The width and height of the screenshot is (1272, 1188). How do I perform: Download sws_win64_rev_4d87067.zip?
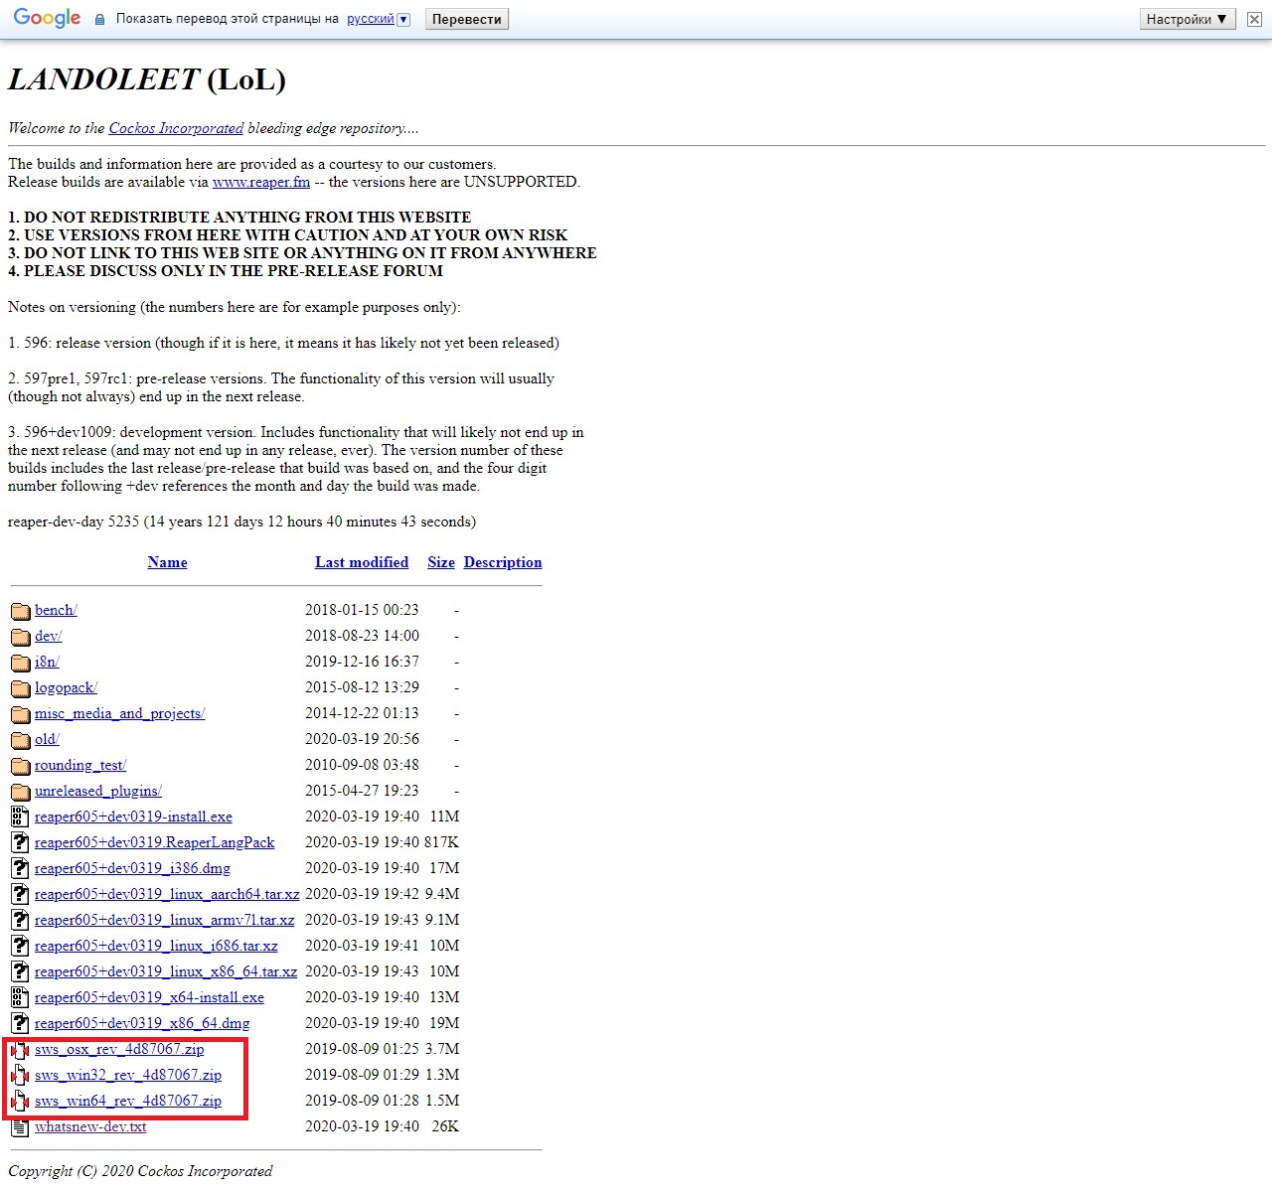point(128,1101)
